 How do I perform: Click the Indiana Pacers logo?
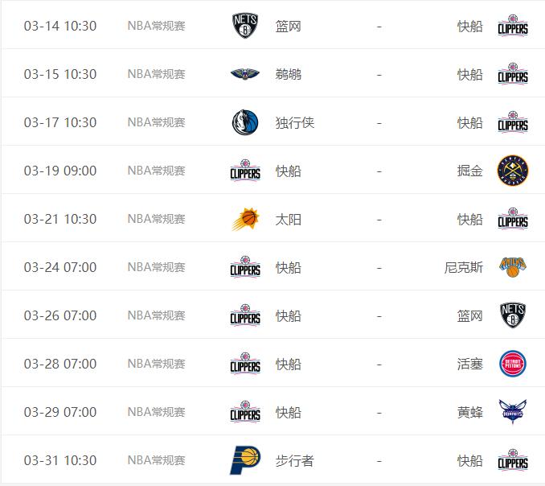point(245,460)
